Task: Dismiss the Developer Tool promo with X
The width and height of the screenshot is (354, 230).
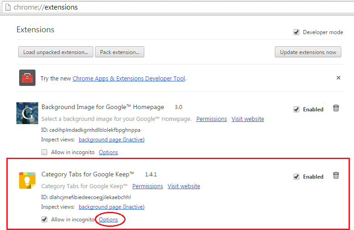Action: 338,78
